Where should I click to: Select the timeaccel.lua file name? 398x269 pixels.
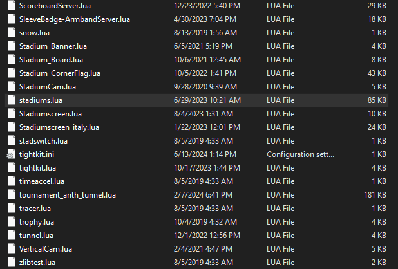click(x=42, y=181)
